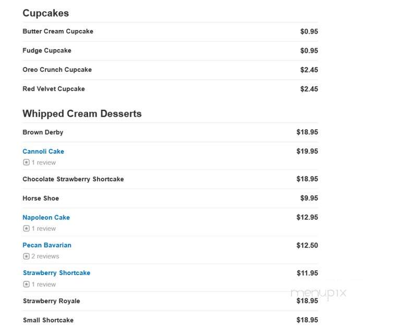Click the star icon under Napoleon Cake
This screenshot has height=336, width=412.
pos(26,229)
